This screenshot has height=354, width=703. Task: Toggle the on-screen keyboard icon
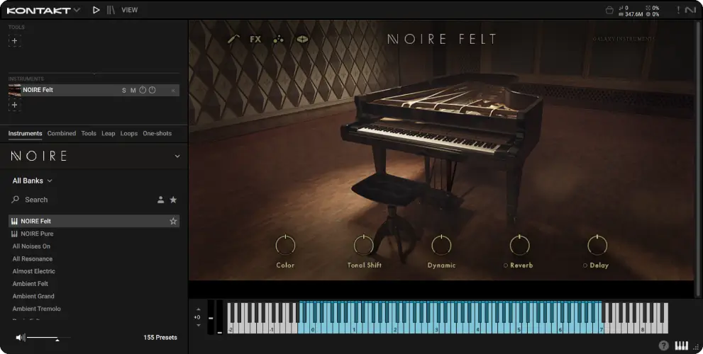pyautogui.click(x=681, y=346)
